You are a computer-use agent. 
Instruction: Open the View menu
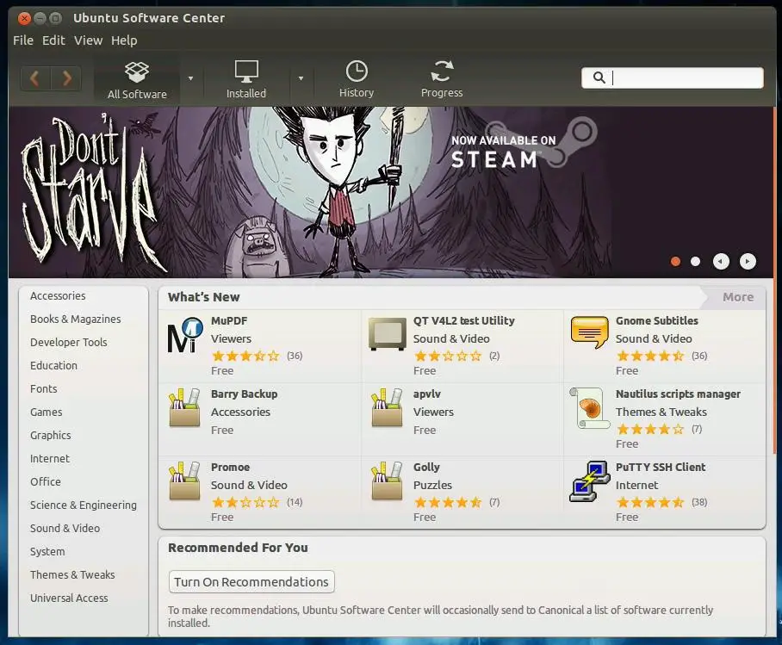[88, 40]
